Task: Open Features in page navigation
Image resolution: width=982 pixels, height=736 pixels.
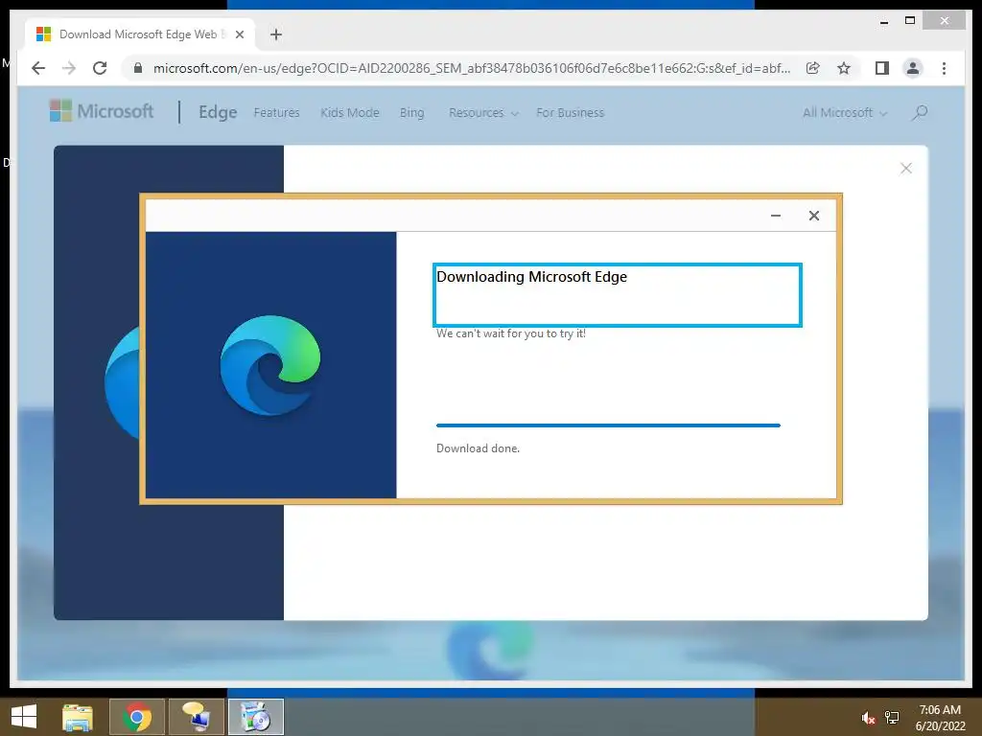Action: 276,113
